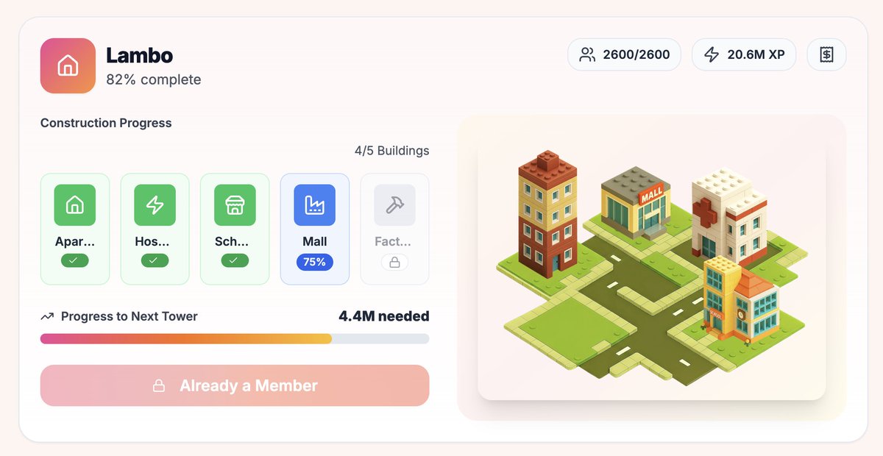Select the blue Mall factory icon

click(x=315, y=205)
